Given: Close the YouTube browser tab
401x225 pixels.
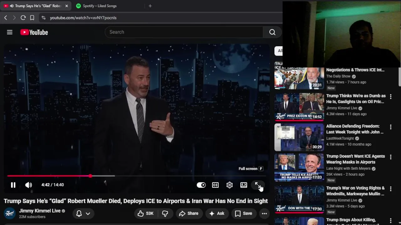Looking at the screenshot, I should 66,6.
